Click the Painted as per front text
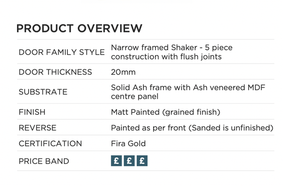Viewport: 283px width, 186px height. (148, 128)
